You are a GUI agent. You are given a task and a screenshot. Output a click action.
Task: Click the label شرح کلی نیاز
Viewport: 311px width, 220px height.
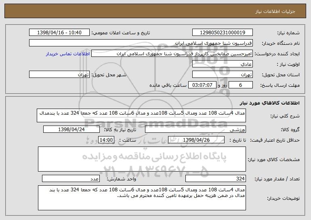click(x=285, y=116)
